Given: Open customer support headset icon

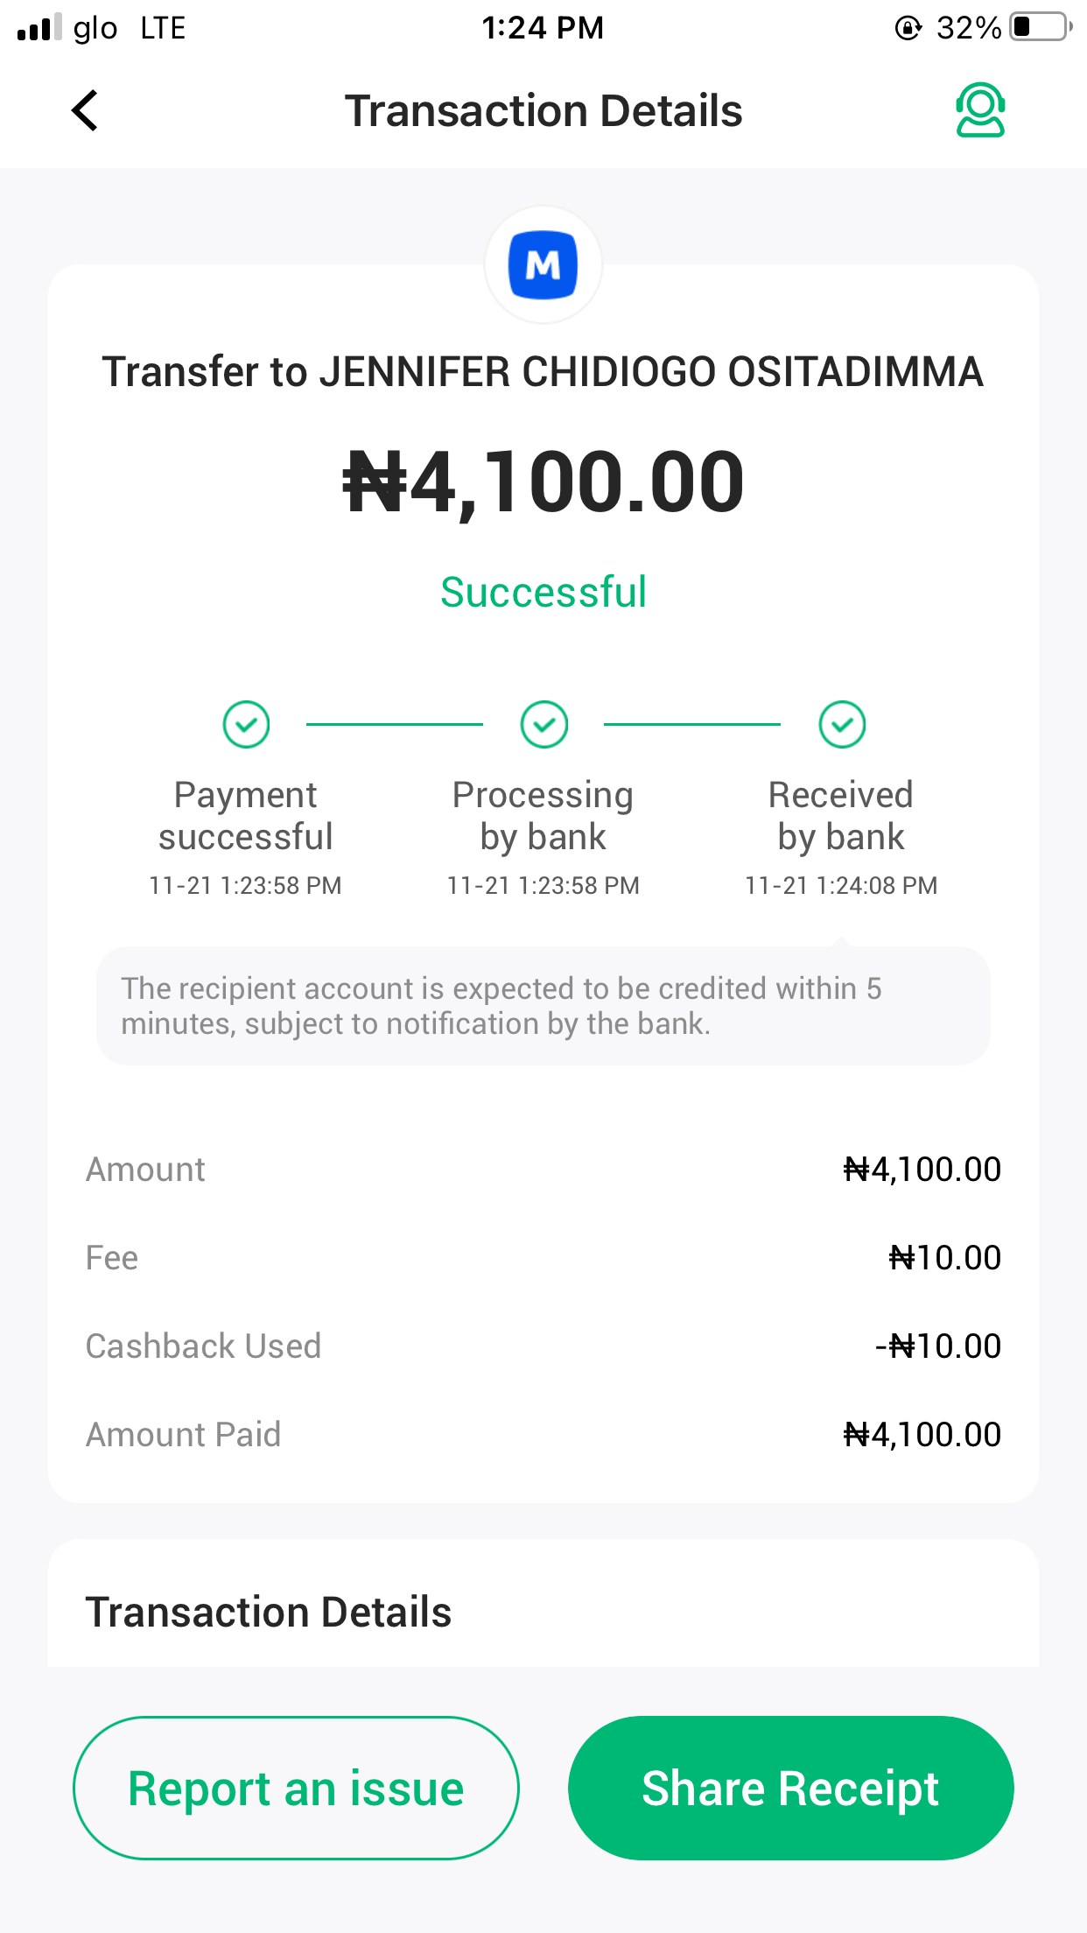Looking at the screenshot, I should point(979,111).
